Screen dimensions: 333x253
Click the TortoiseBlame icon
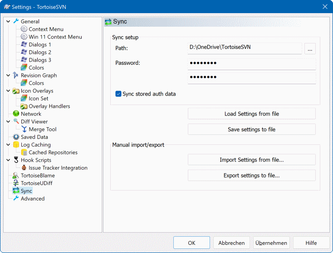[x=16, y=175]
